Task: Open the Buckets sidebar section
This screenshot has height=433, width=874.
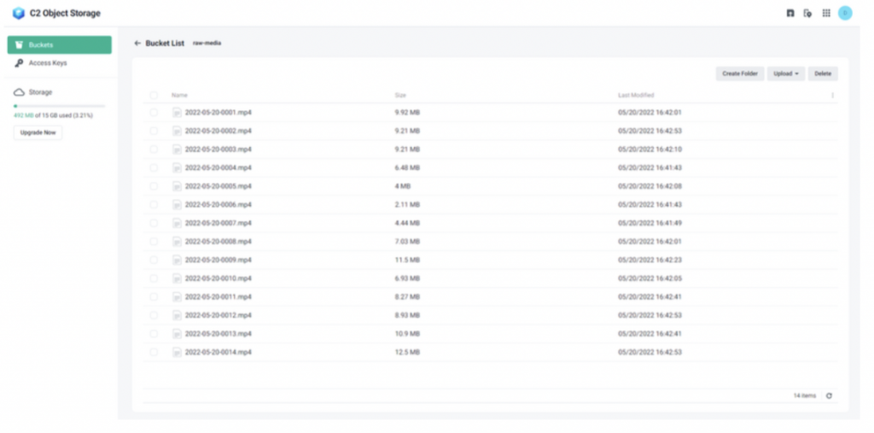Action: coord(59,44)
